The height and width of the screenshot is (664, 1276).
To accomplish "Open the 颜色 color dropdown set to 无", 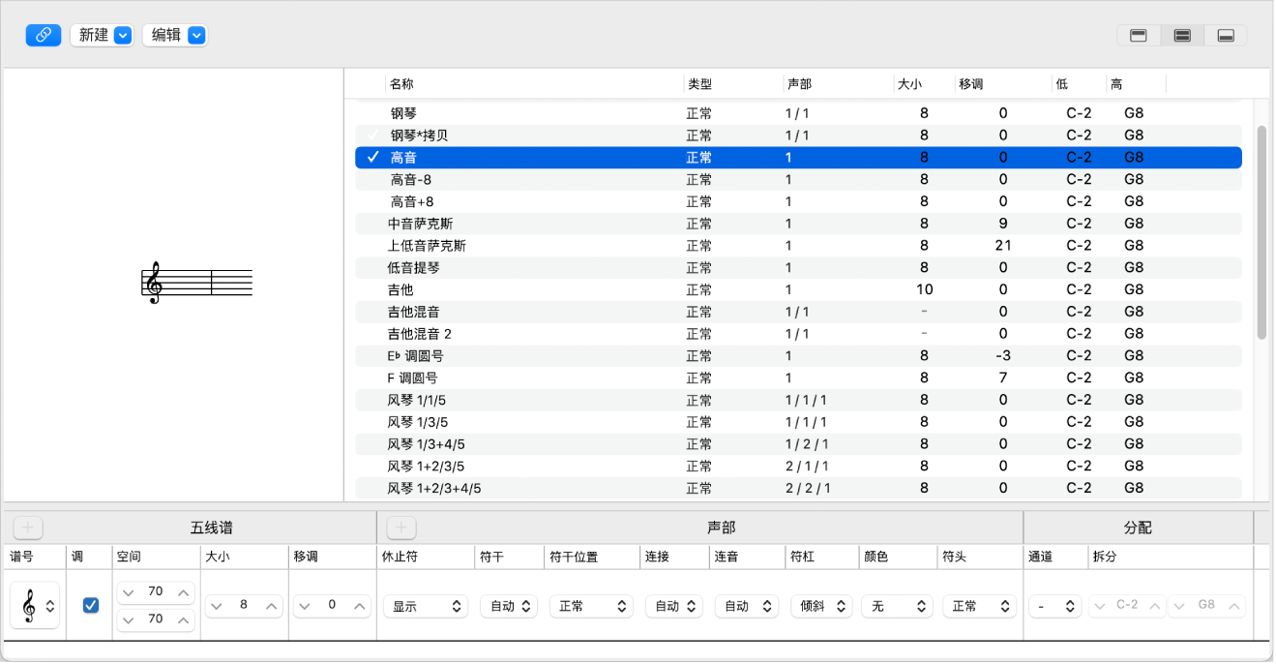I will point(896,605).
